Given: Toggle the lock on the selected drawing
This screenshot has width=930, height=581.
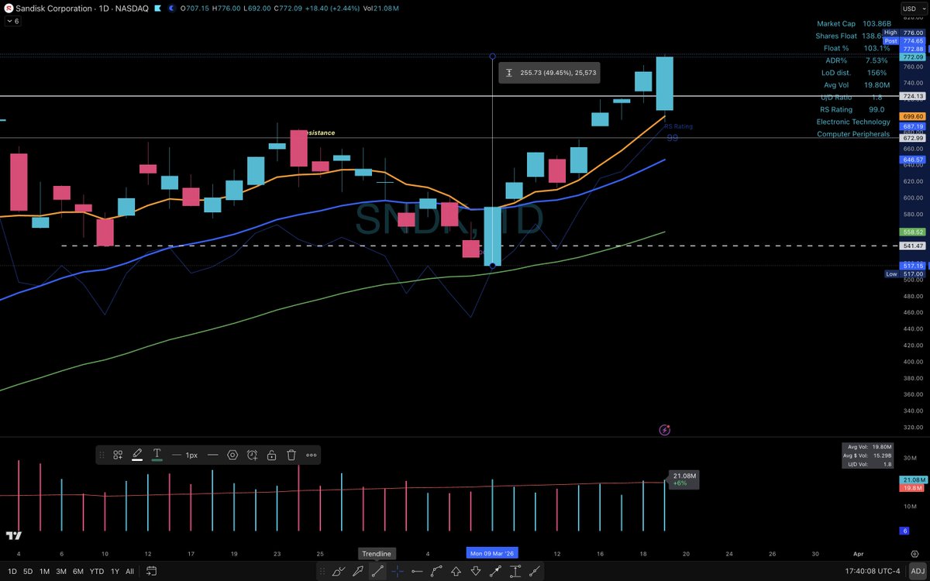Looking at the screenshot, I should tap(271, 455).
